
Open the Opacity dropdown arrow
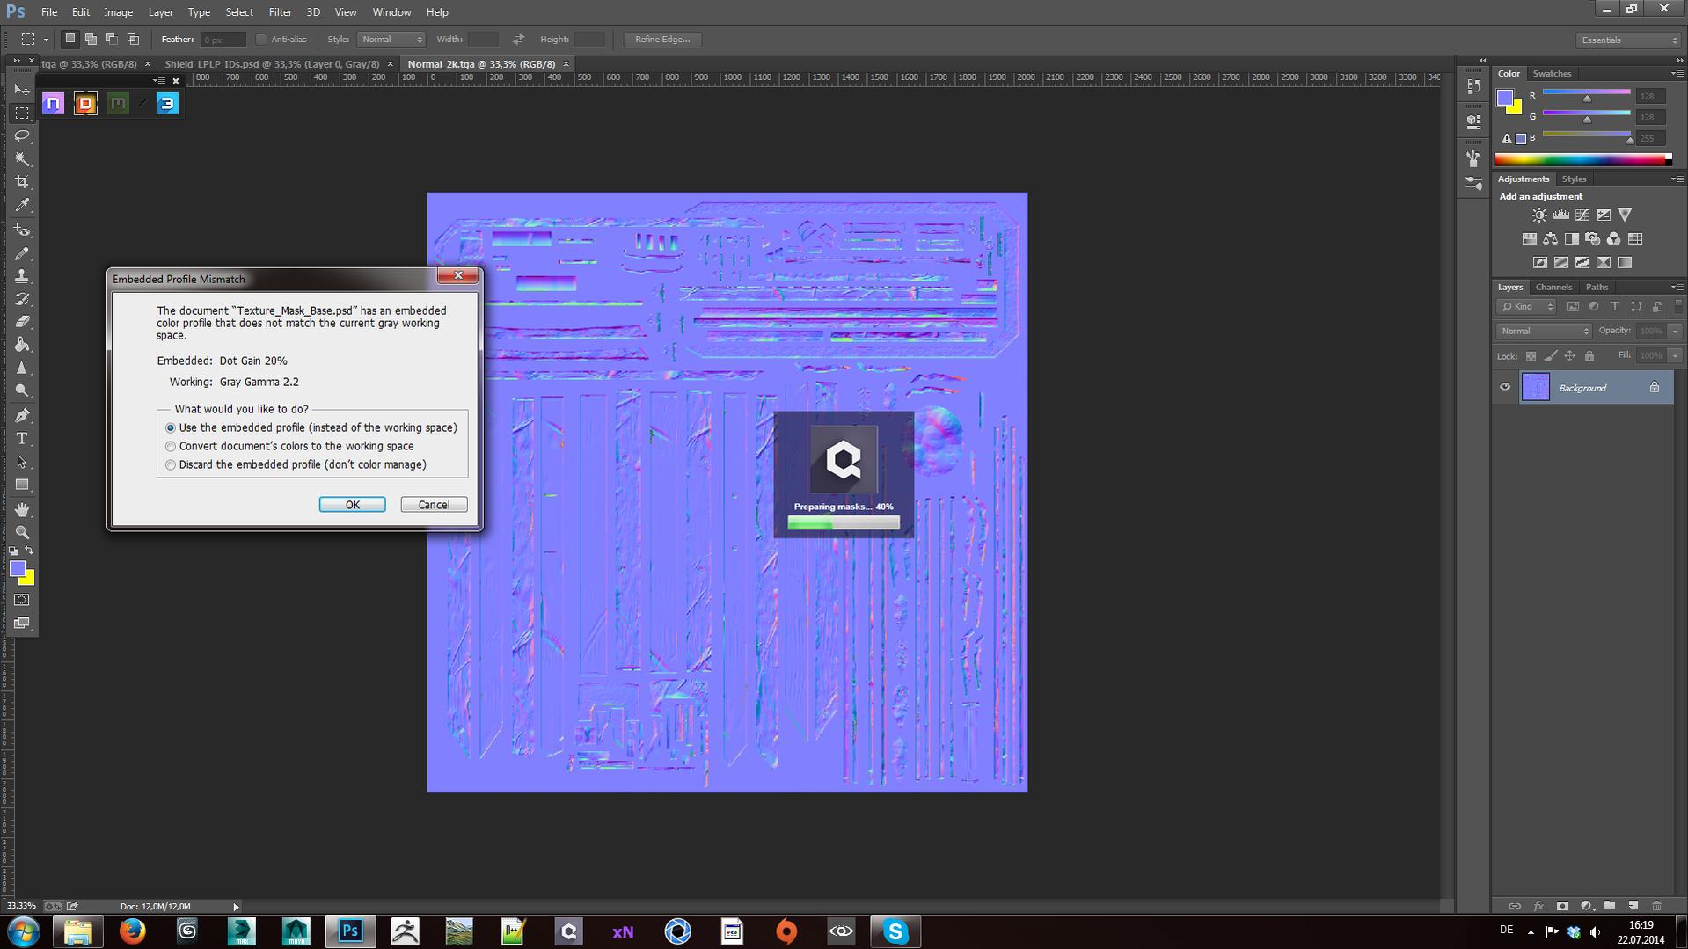pyautogui.click(x=1675, y=332)
